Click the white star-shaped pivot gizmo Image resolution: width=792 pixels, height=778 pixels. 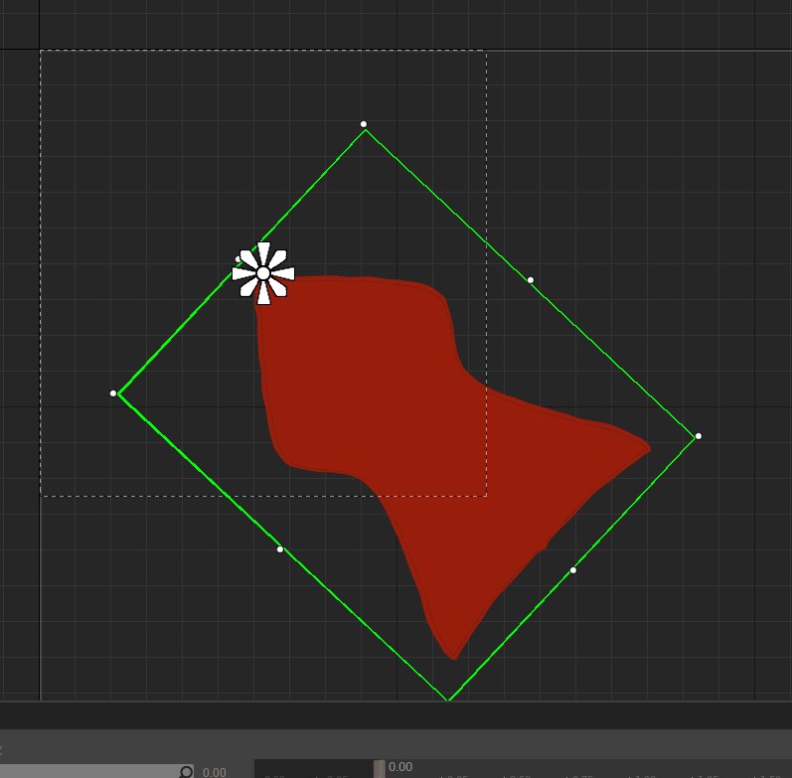263,273
